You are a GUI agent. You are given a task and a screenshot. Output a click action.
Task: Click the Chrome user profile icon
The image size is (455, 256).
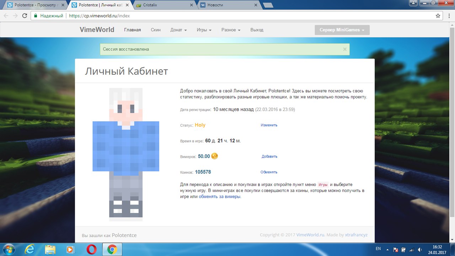point(412,2)
